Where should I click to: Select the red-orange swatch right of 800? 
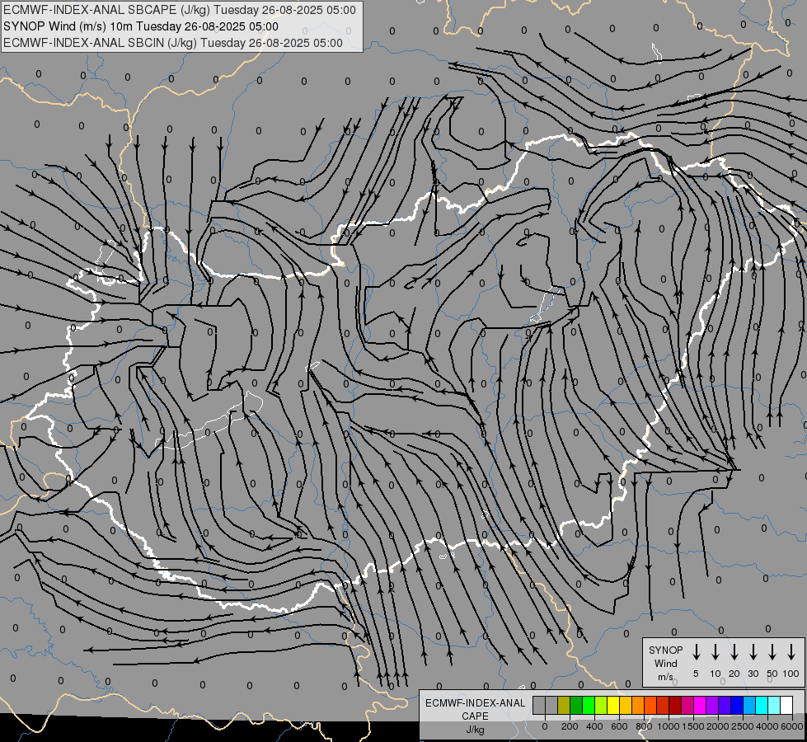coord(650,705)
